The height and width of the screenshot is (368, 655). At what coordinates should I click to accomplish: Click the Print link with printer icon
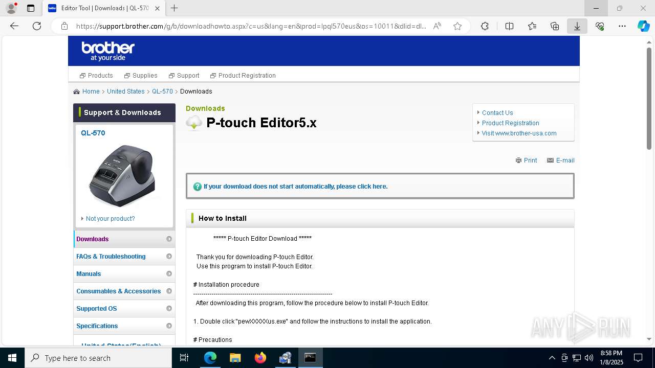click(526, 160)
